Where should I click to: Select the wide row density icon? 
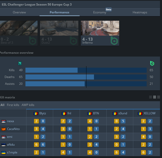click(x=158, y=97)
